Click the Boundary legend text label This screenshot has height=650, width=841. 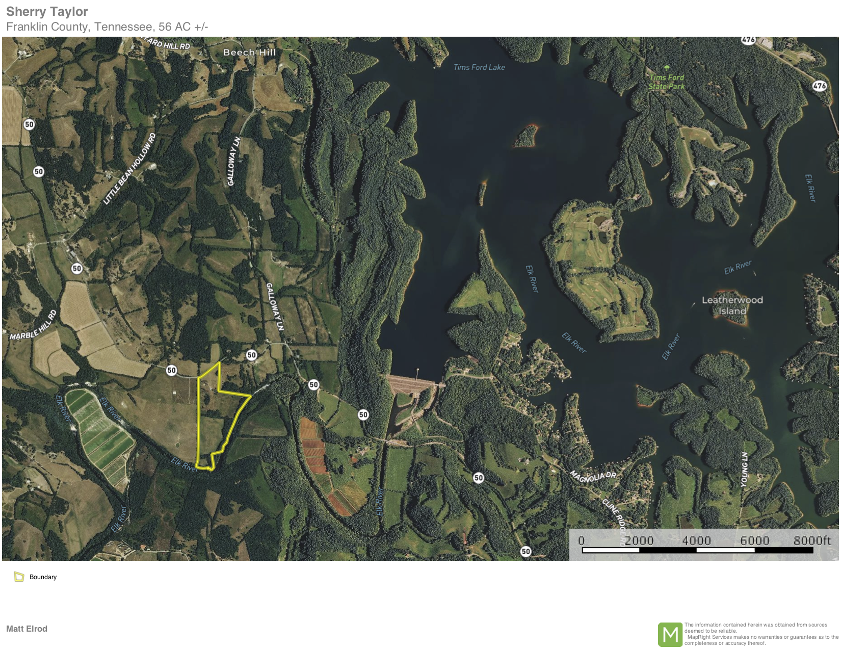[43, 577]
